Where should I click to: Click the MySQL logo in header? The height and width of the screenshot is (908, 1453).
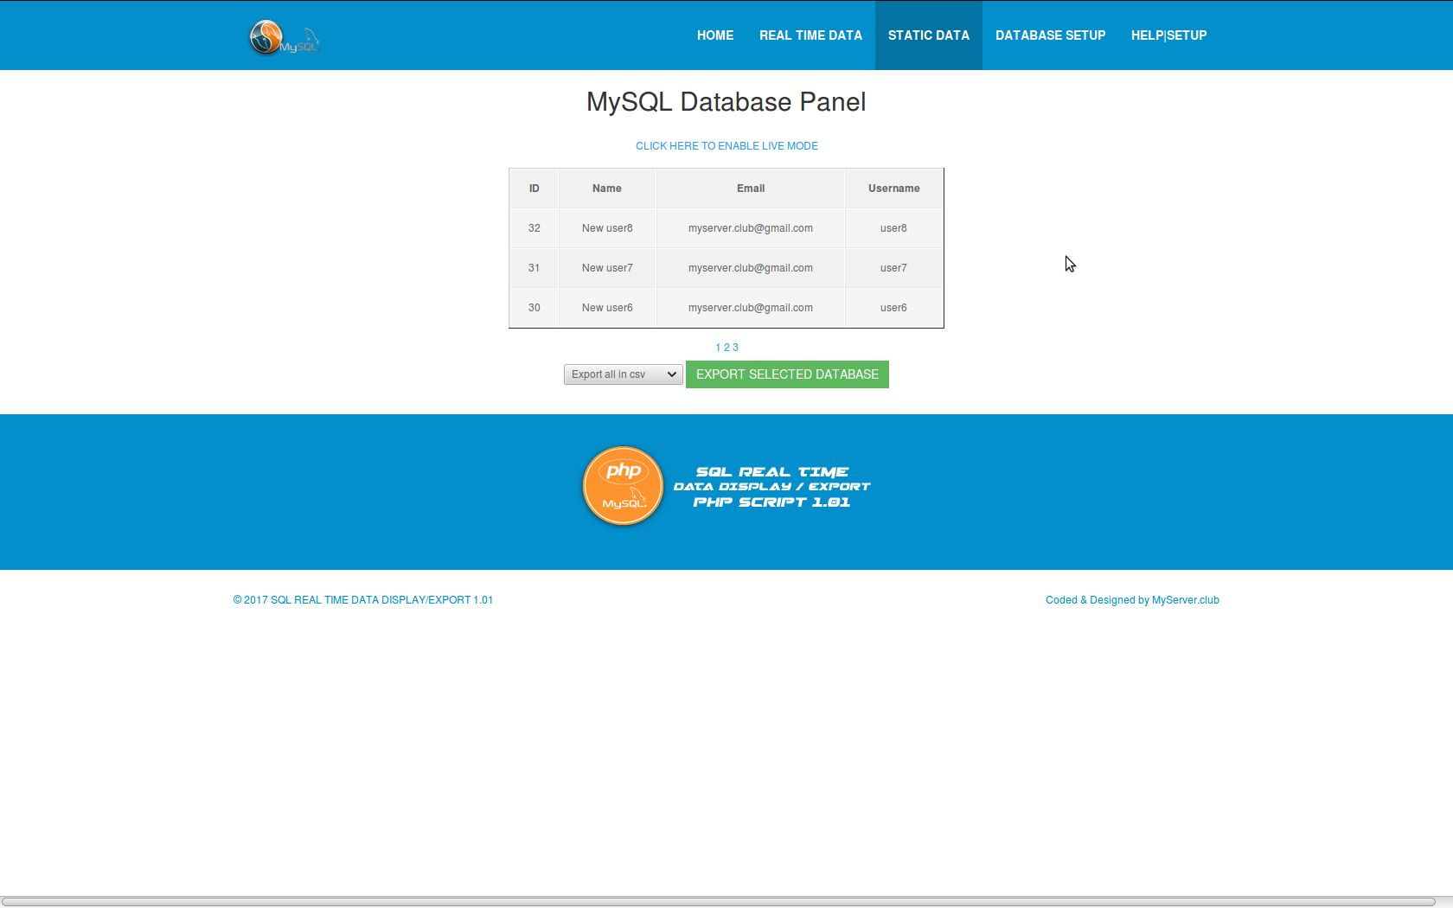pyautogui.click(x=285, y=37)
